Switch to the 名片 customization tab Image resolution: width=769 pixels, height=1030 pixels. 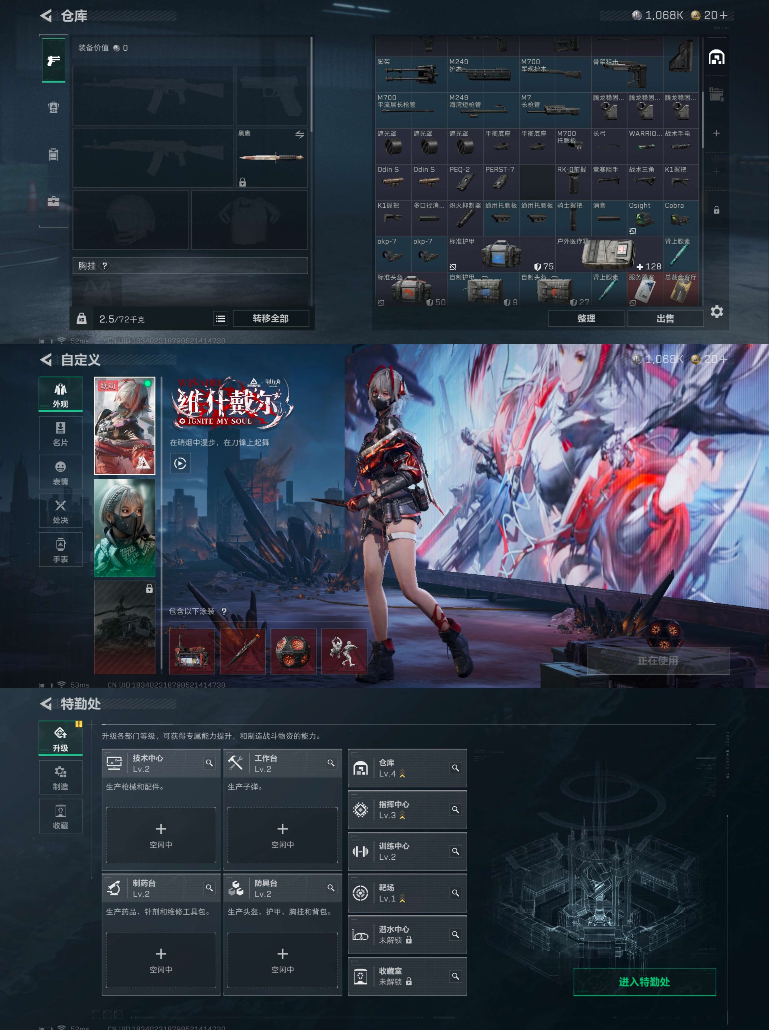[61, 434]
